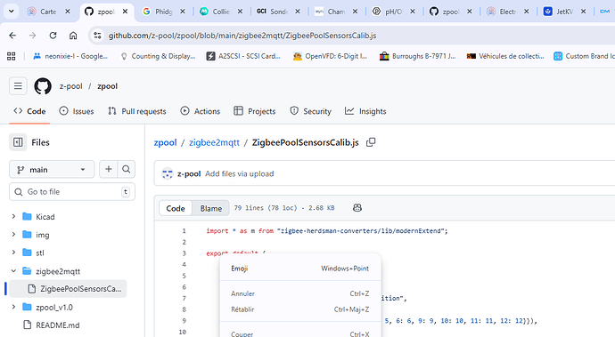Switch to the Cham browser tab
The height and width of the screenshot is (337, 615).
coord(330,12)
